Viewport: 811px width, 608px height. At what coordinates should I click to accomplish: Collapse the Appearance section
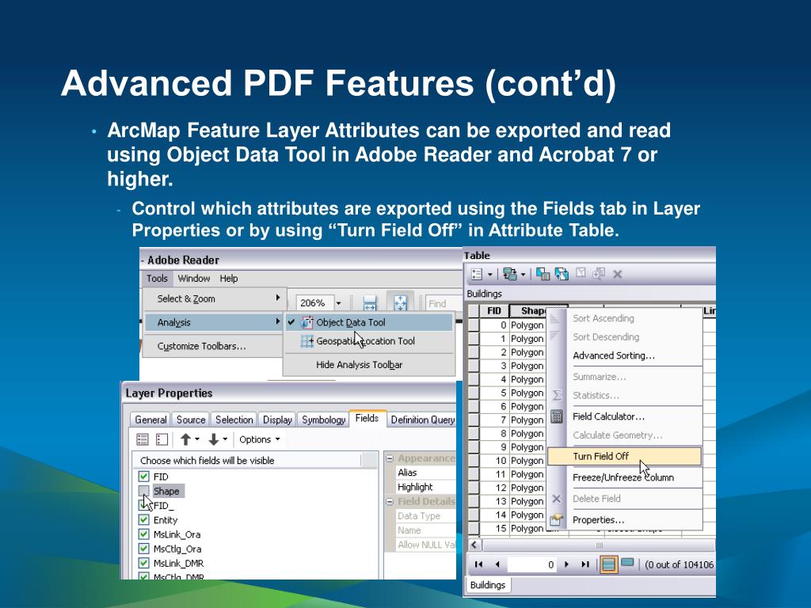(x=390, y=458)
